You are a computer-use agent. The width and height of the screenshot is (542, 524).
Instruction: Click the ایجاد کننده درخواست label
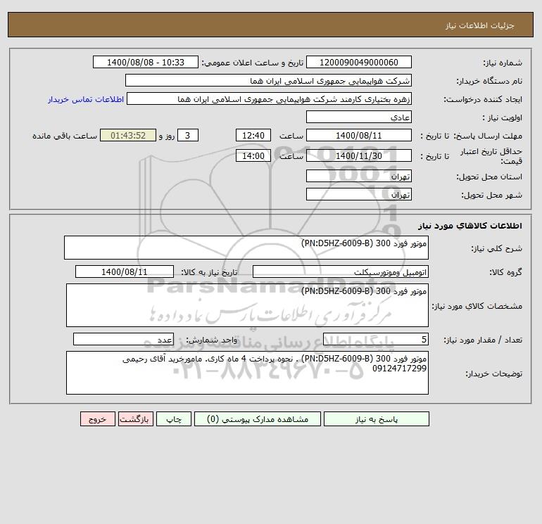click(483, 99)
